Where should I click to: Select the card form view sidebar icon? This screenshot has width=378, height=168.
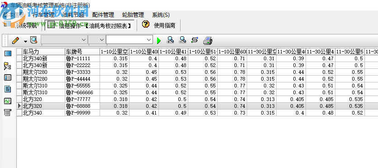(x=8, y=77)
